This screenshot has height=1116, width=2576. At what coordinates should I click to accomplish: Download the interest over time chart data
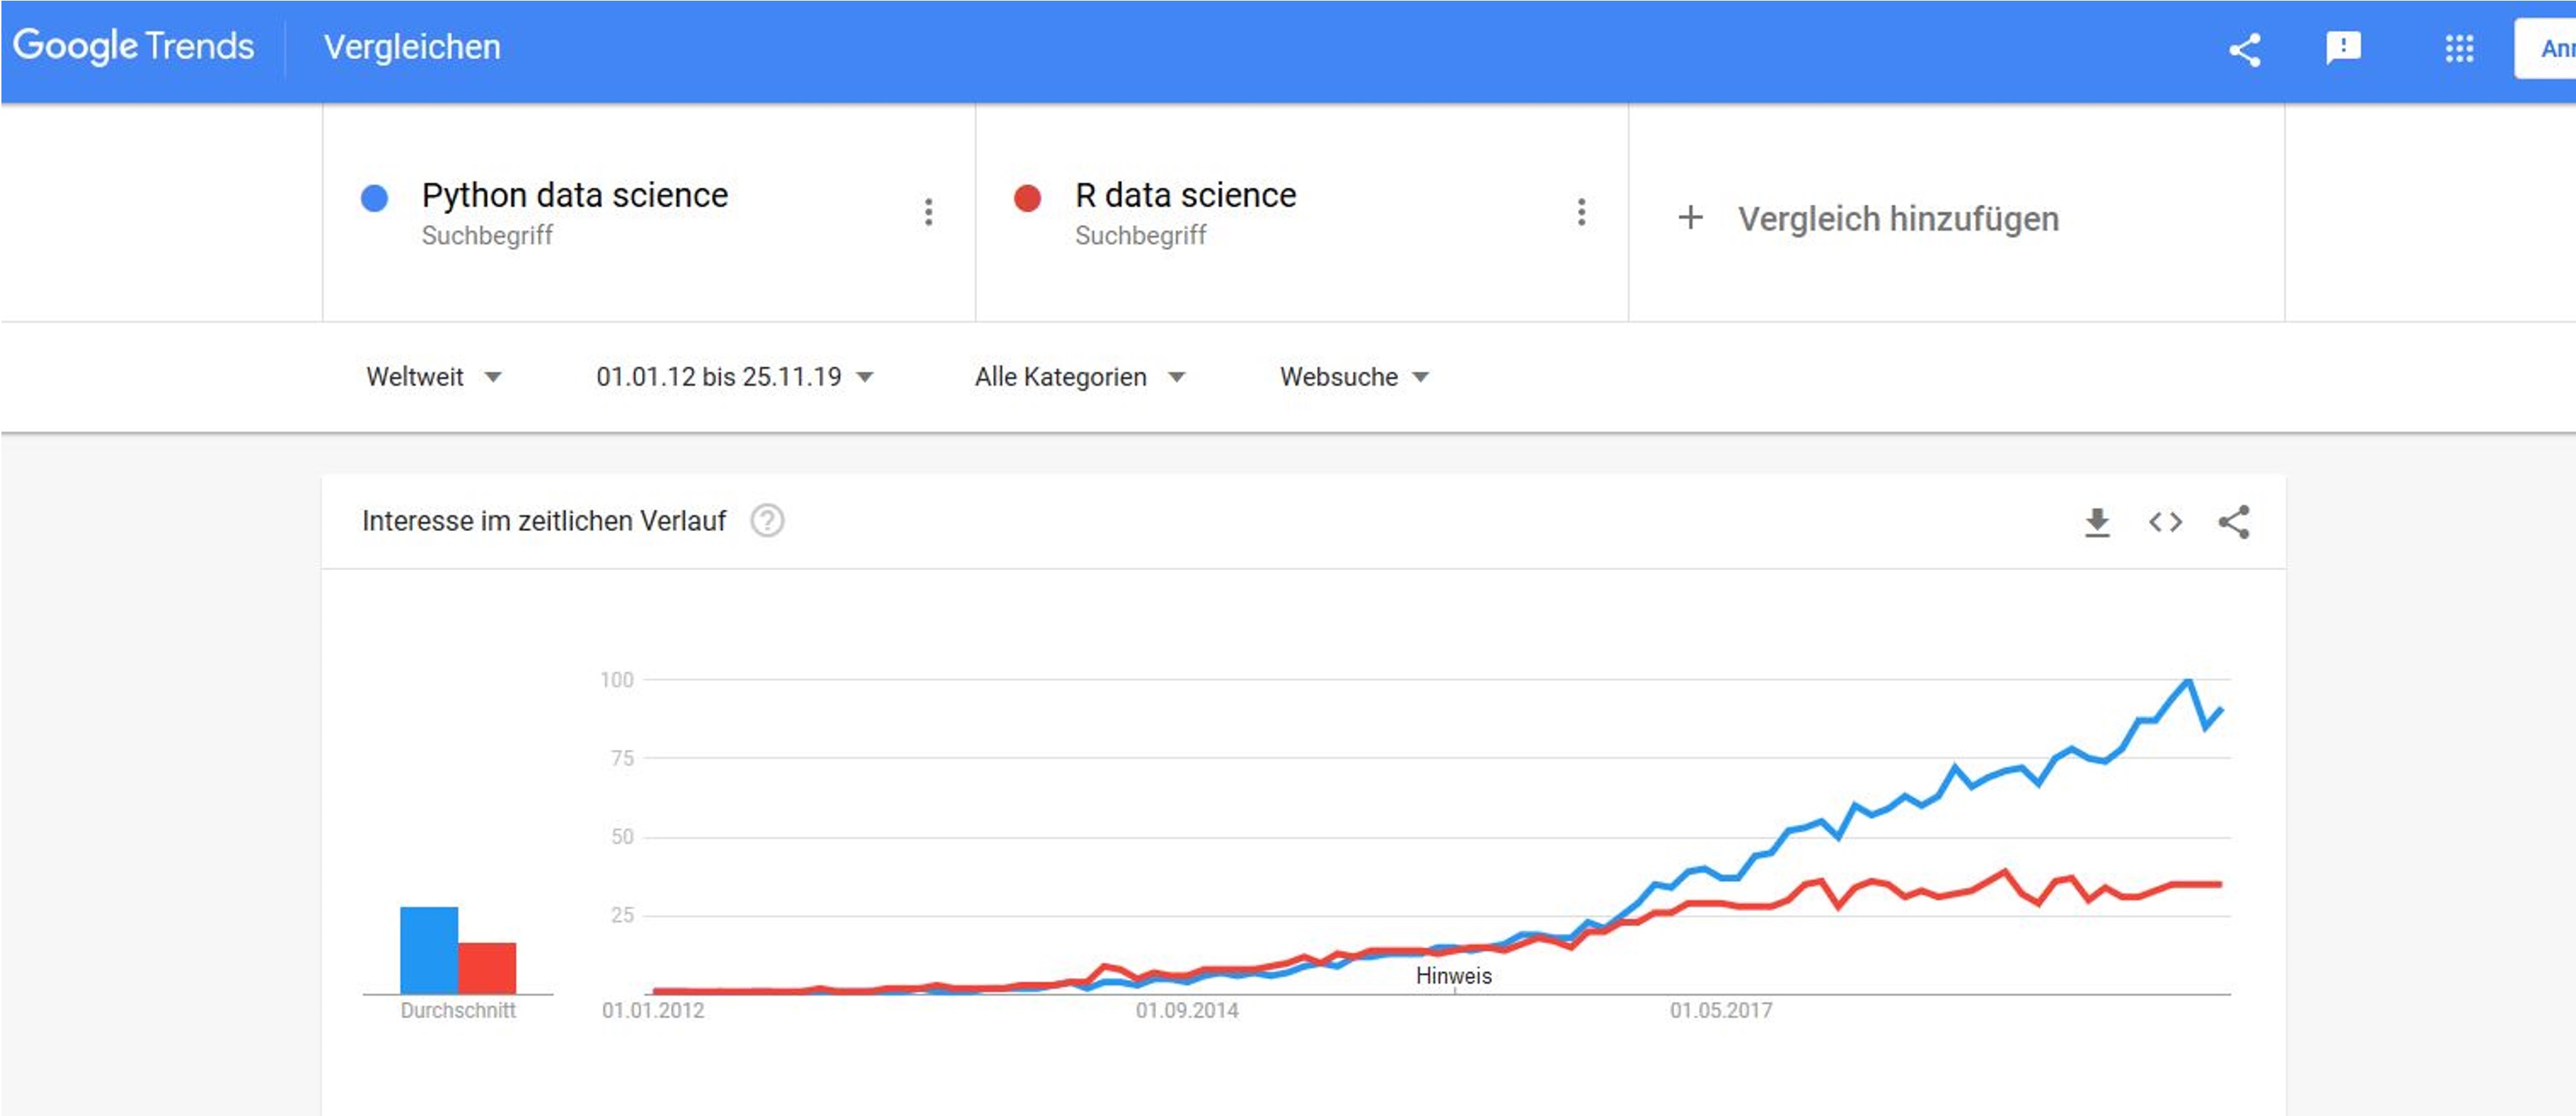tap(2097, 521)
